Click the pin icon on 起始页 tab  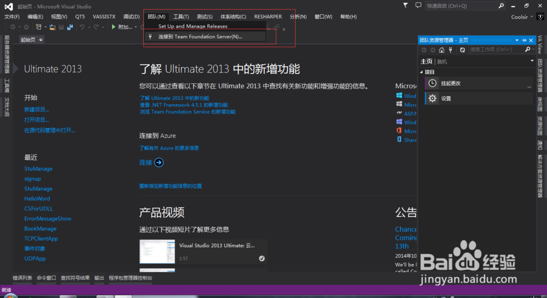click(x=40, y=40)
